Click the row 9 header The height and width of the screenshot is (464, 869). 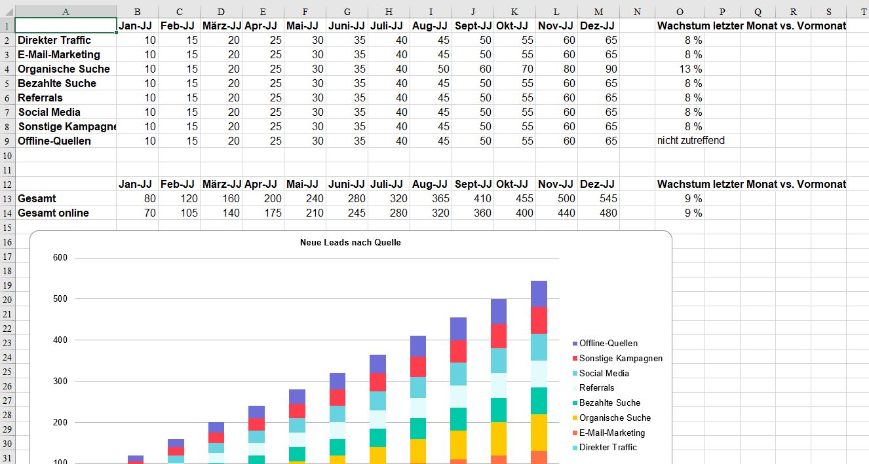[x=7, y=141]
